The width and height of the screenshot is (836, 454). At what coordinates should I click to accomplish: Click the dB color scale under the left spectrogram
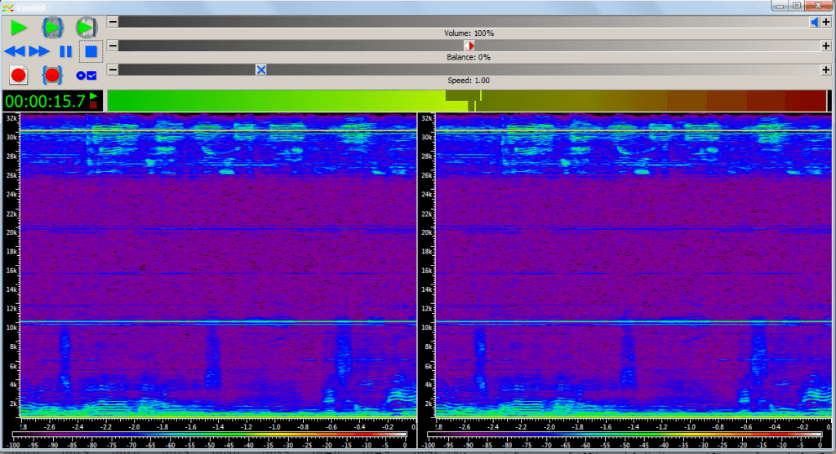(209, 439)
